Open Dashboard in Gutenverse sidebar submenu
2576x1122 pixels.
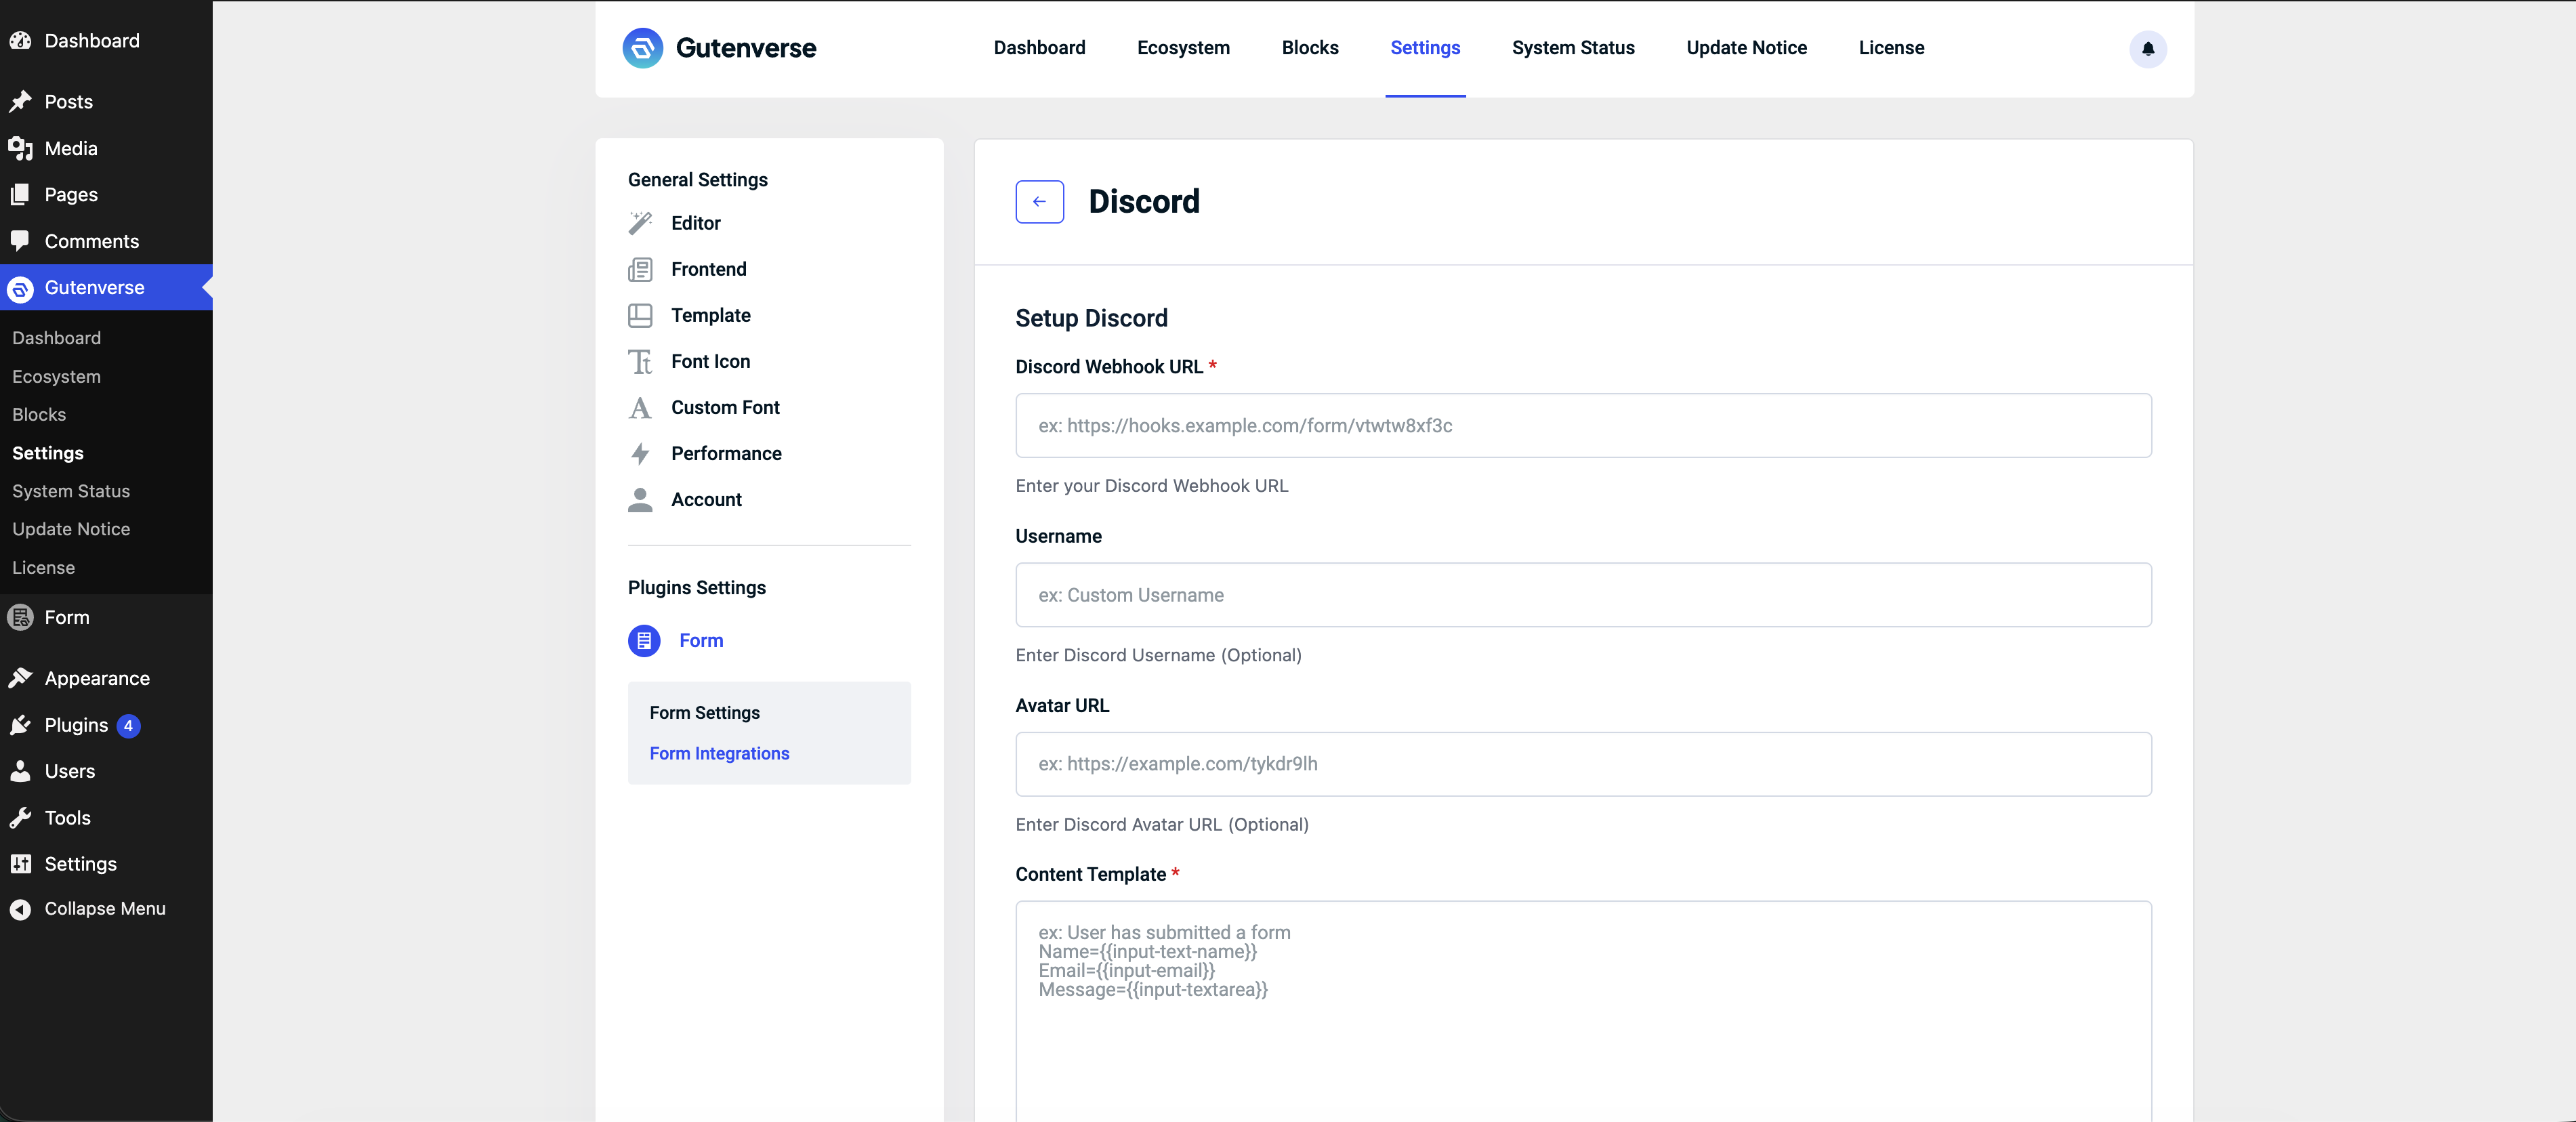[56, 338]
